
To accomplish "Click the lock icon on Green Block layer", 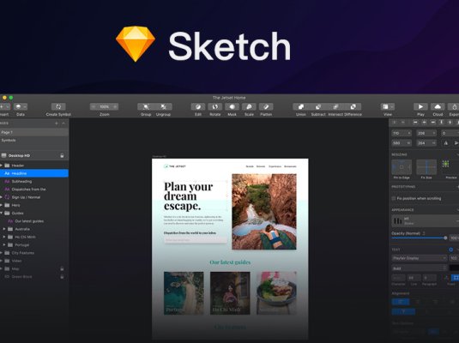I will tap(62, 276).
